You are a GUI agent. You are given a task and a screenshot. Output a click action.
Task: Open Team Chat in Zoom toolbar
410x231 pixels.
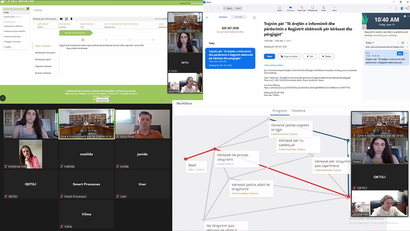pos(301,8)
